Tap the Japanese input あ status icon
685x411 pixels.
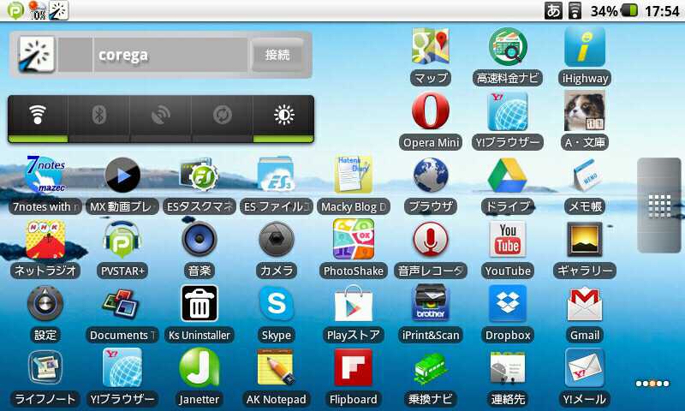tap(553, 10)
